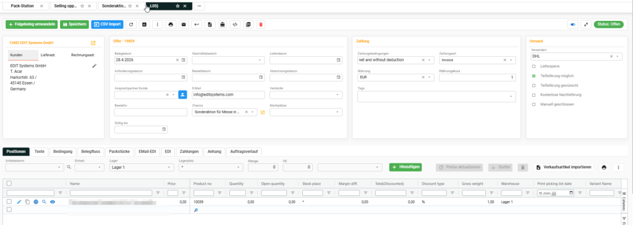The width and height of the screenshot is (633, 225).
Task: Click the green Hinzufügen button
Action: 406,166
